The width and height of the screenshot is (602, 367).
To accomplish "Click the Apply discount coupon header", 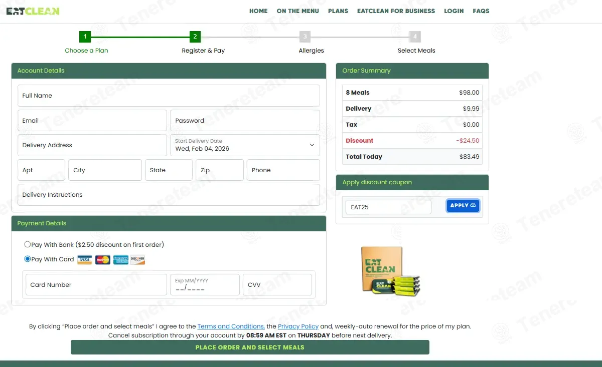I will click(412, 182).
